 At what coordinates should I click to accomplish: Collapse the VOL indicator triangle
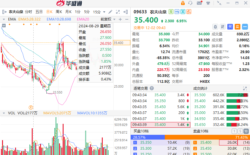[x=4, y=113]
